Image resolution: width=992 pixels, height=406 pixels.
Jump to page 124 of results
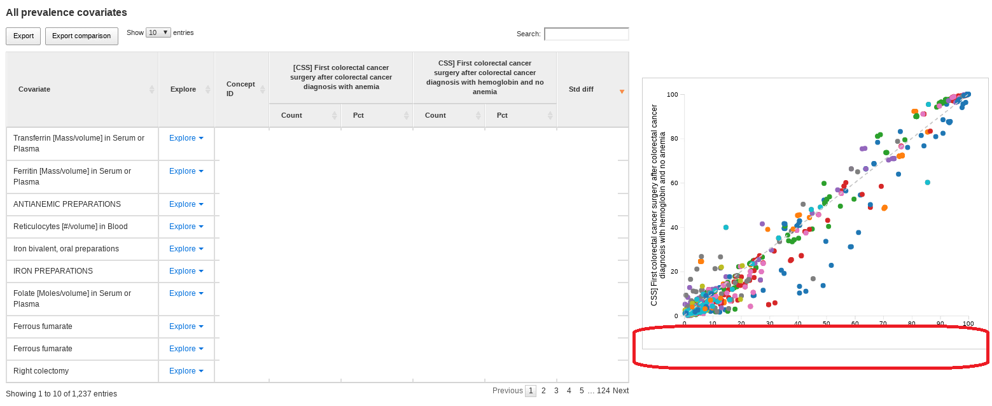(x=603, y=390)
